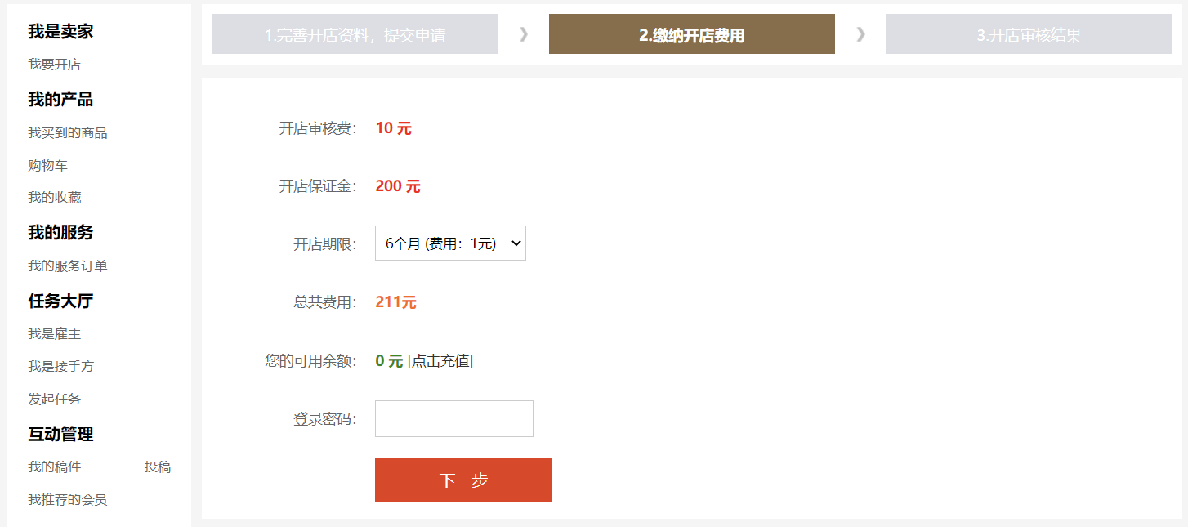
Task: Click 发起任务 in sidebar
Action: coord(54,399)
